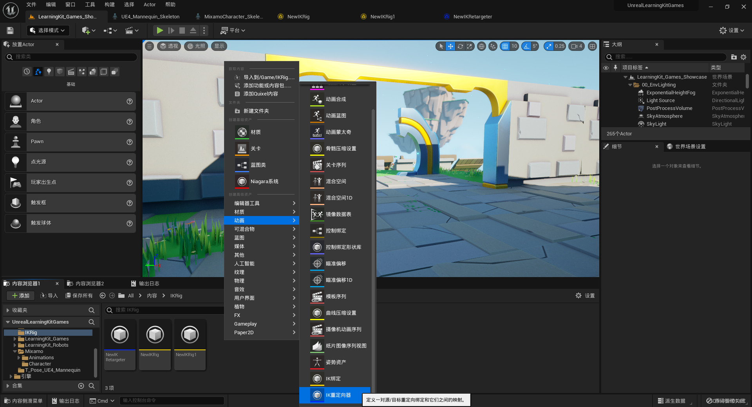
Task: Click the Save current level icon
Action: point(11,31)
